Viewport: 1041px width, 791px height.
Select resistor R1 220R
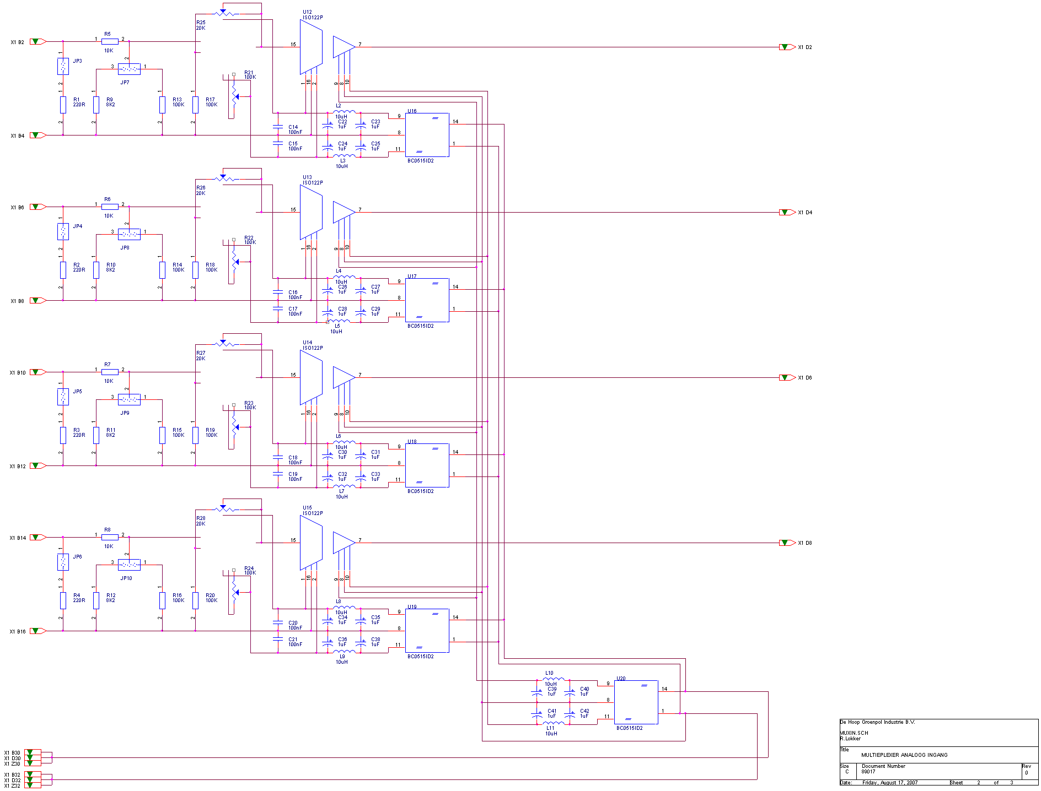click(x=63, y=104)
